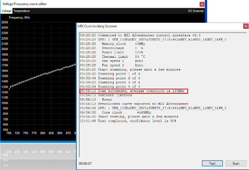The height and width of the screenshot is (170, 249).
Task: Click OC Scanner in curve editor
Action: pyautogui.click(x=196, y=11)
